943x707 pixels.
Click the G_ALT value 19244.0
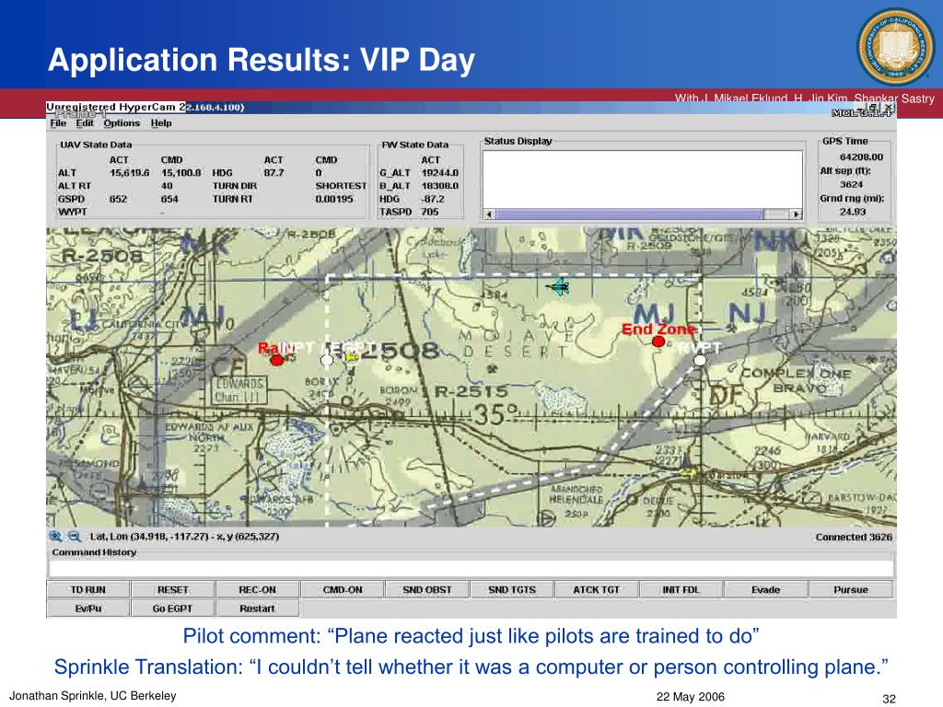[x=439, y=172]
